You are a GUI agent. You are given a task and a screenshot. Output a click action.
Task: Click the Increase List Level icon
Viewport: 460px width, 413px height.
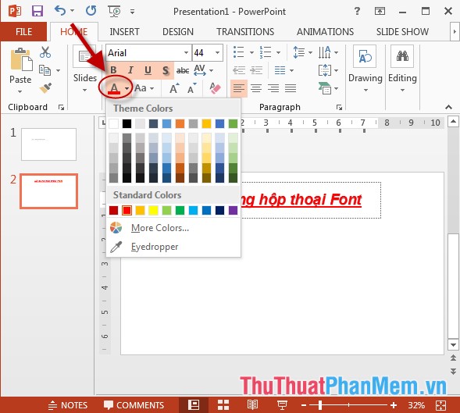[x=256, y=70]
